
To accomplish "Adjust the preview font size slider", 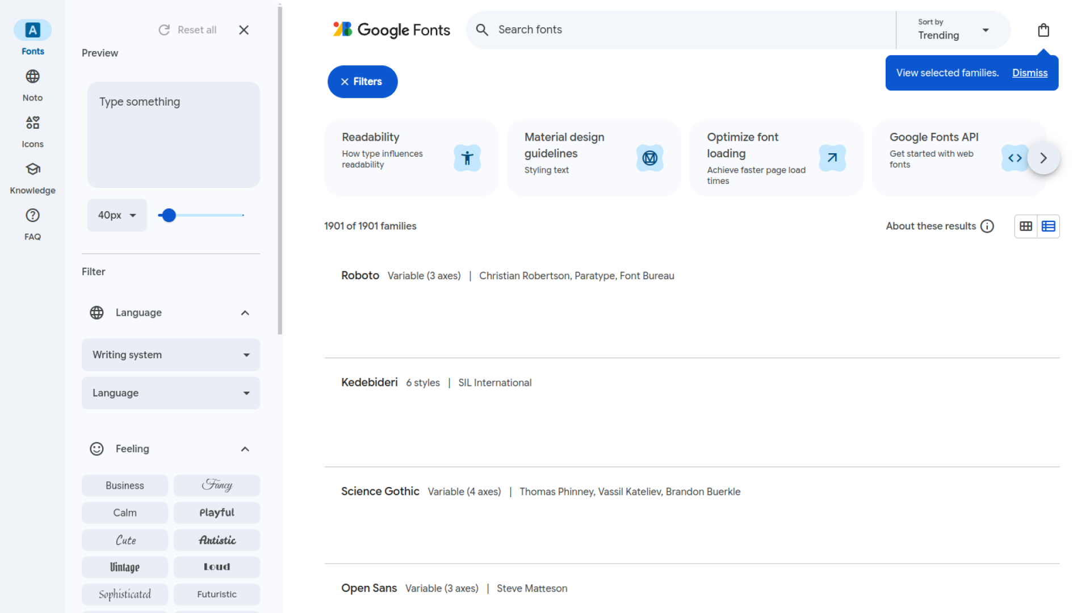I will (x=169, y=215).
